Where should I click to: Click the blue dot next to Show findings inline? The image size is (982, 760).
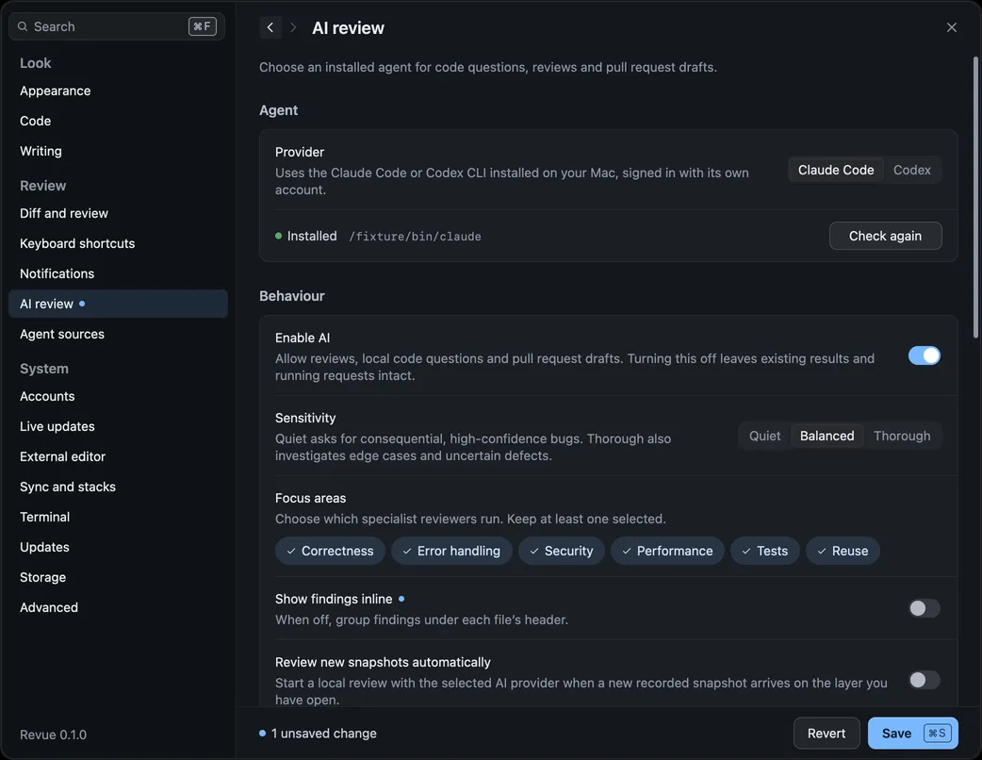[x=401, y=599]
